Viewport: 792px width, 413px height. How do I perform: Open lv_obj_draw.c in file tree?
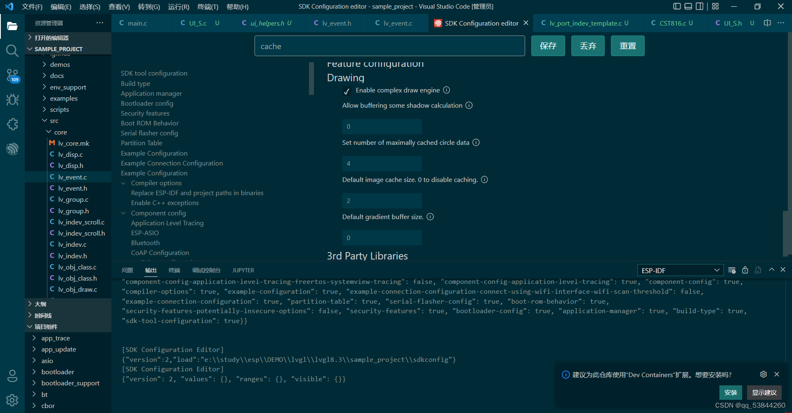click(78, 289)
